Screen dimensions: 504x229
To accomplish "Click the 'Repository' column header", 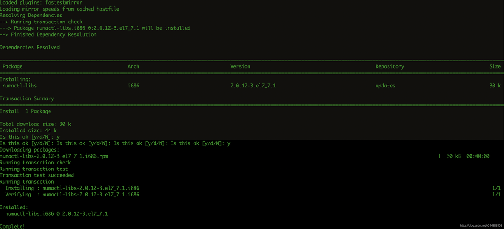I will (x=389, y=66).
